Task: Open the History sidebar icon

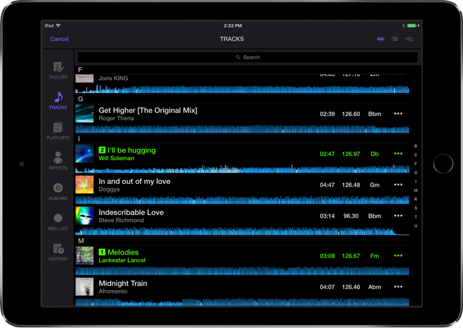Action: pos(58,249)
